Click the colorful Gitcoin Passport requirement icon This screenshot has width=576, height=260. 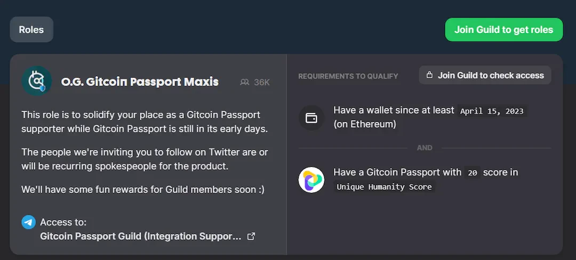[311, 180]
